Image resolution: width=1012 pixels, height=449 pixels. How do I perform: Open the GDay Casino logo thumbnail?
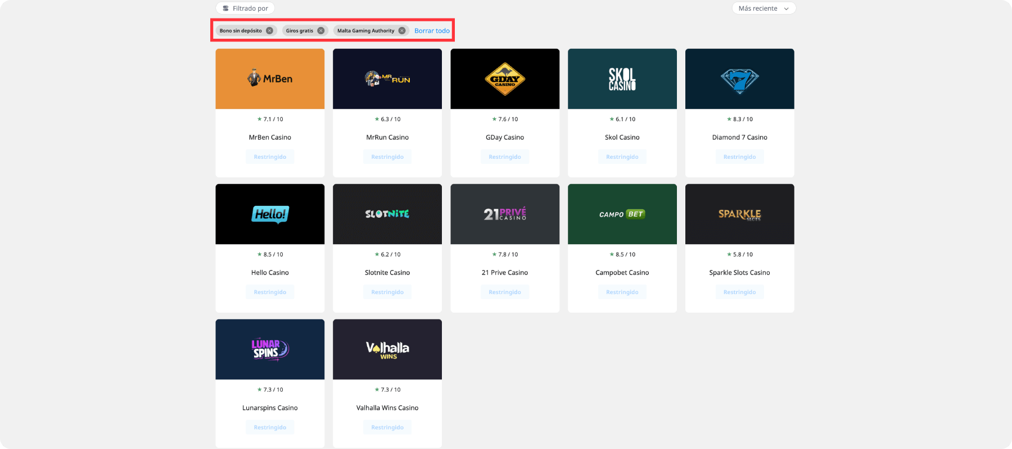(505, 79)
